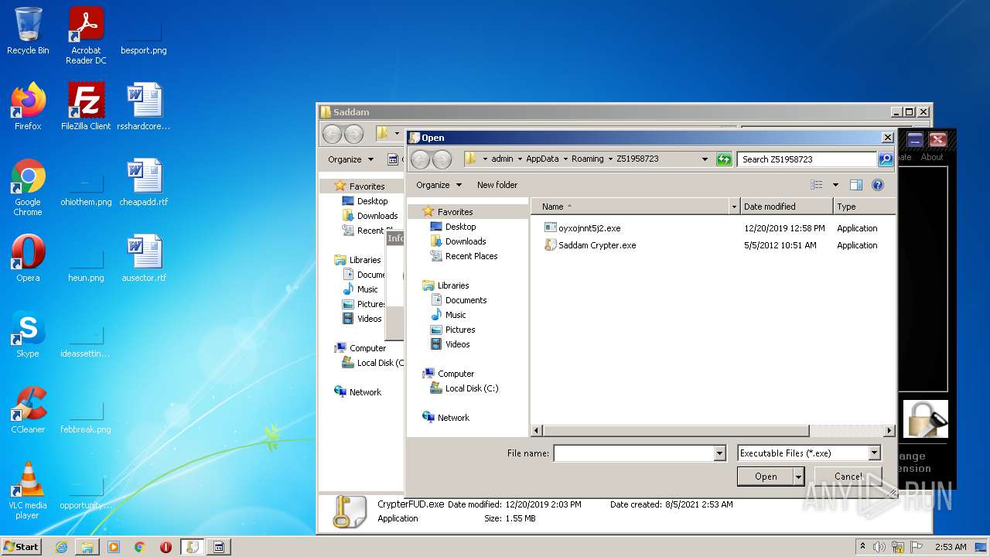Open the Recycle Bin desktop icon
990x557 pixels.
(28, 31)
